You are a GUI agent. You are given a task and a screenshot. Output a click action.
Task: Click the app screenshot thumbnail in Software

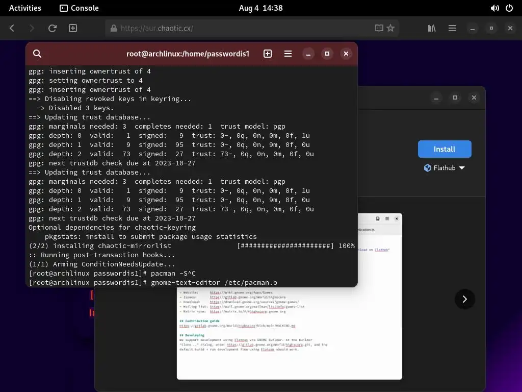click(290, 333)
